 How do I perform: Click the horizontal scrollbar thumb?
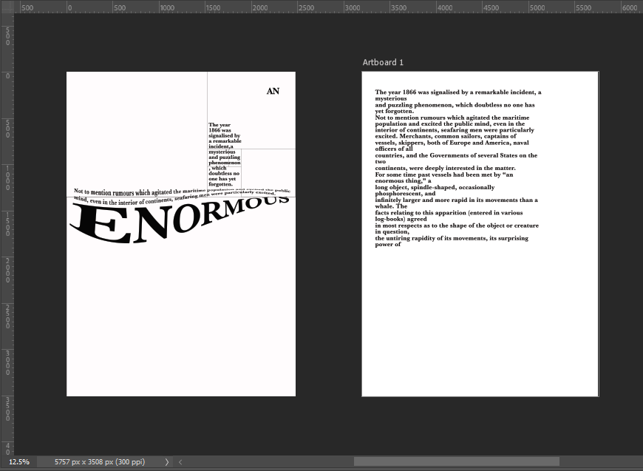[x=456, y=462]
